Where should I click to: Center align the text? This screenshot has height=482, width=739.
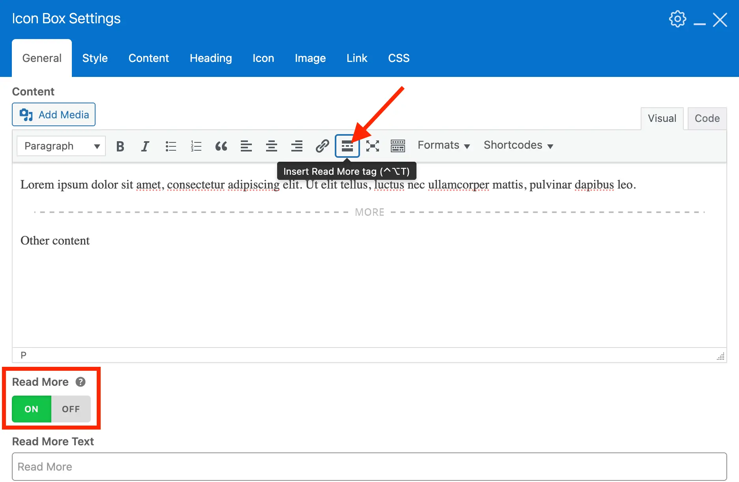pos(272,146)
